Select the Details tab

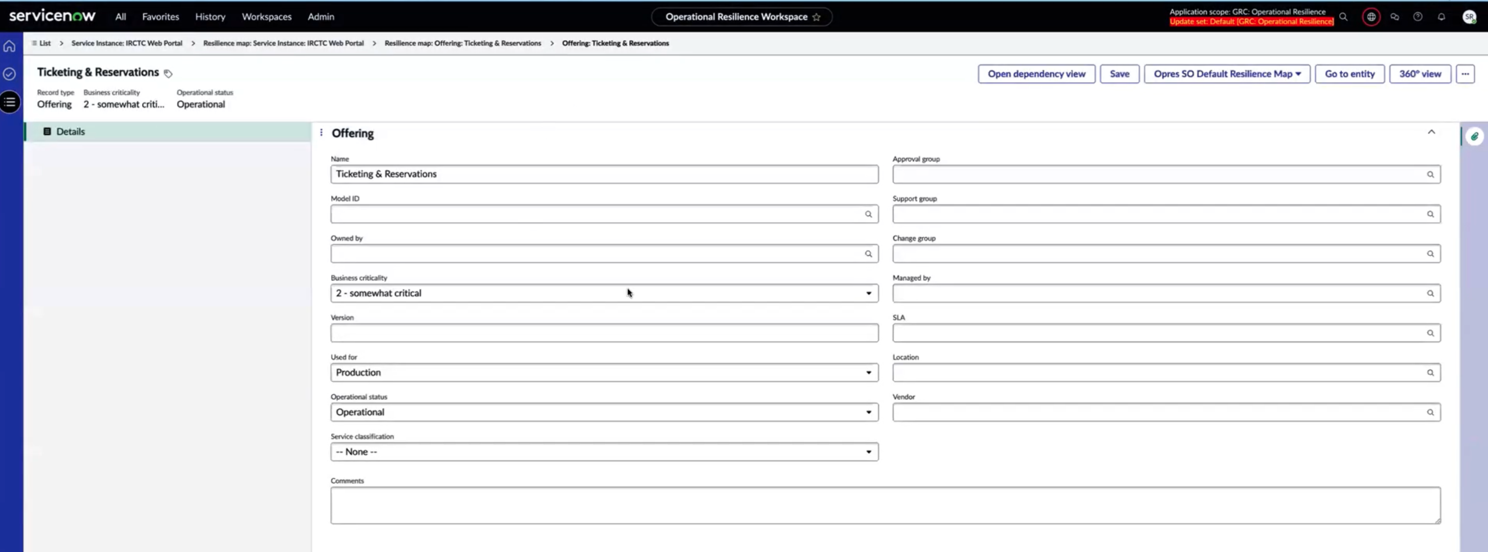click(168, 132)
